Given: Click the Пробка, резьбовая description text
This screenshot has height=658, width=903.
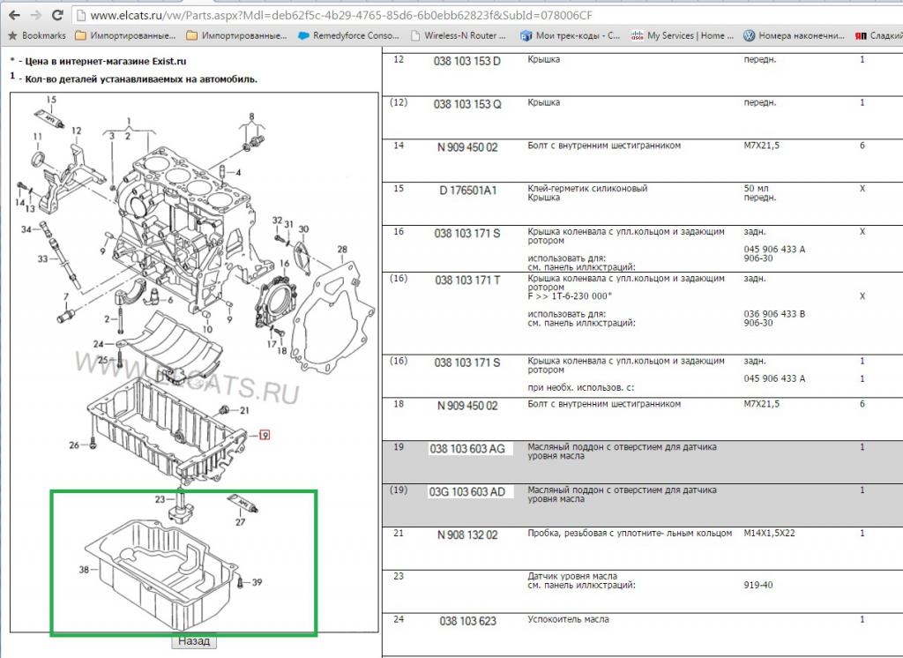Looking at the screenshot, I should click(630, 534).
